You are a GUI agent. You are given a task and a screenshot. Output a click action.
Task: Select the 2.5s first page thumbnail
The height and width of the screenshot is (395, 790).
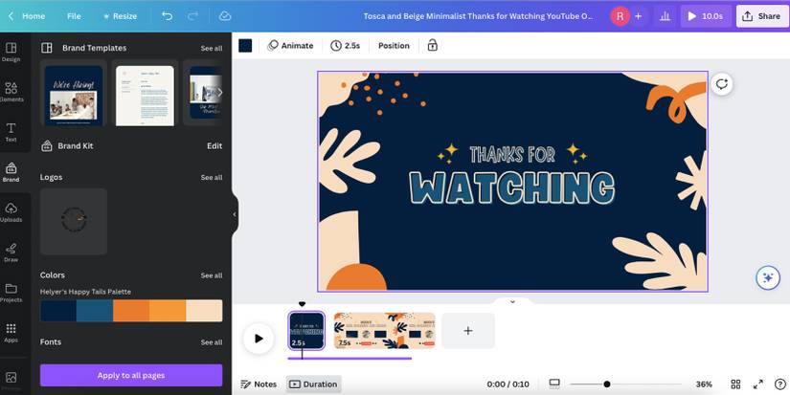click(x=306, y=331)
